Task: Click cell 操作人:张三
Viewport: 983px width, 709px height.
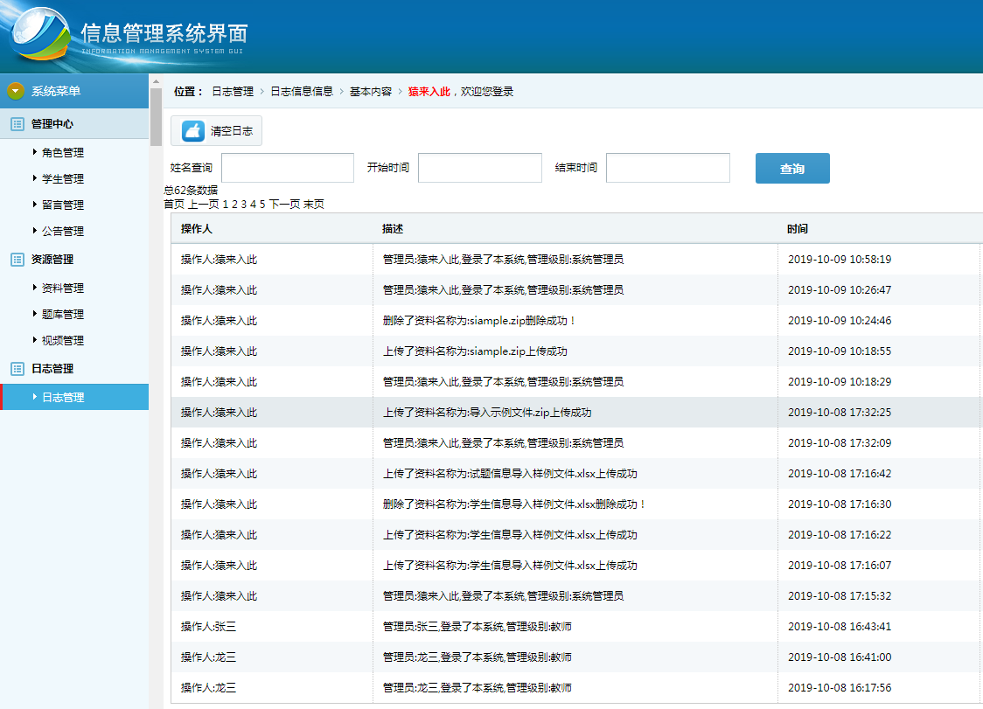Action: (x=208, y=627)
